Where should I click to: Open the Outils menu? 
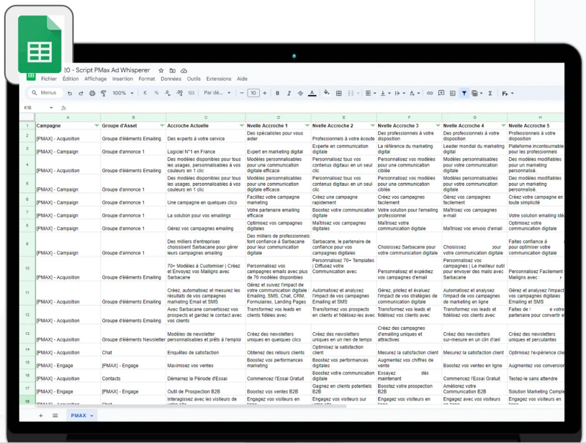click(x=193, y=79)
